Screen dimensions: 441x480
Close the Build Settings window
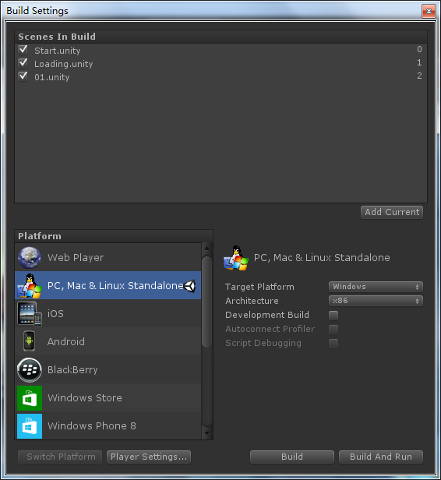click(429, 12)
